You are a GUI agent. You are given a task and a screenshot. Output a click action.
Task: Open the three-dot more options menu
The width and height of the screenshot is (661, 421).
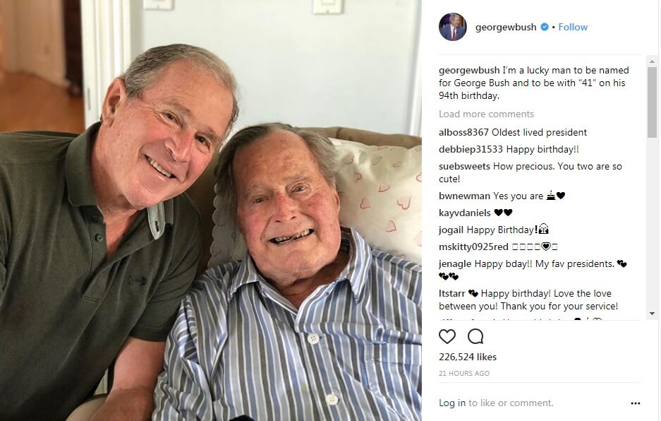(x=636, y=403)
